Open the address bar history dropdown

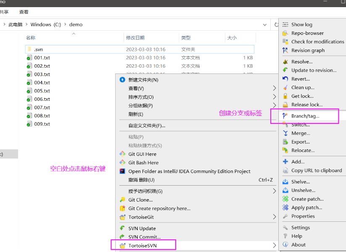coord(265,25)
